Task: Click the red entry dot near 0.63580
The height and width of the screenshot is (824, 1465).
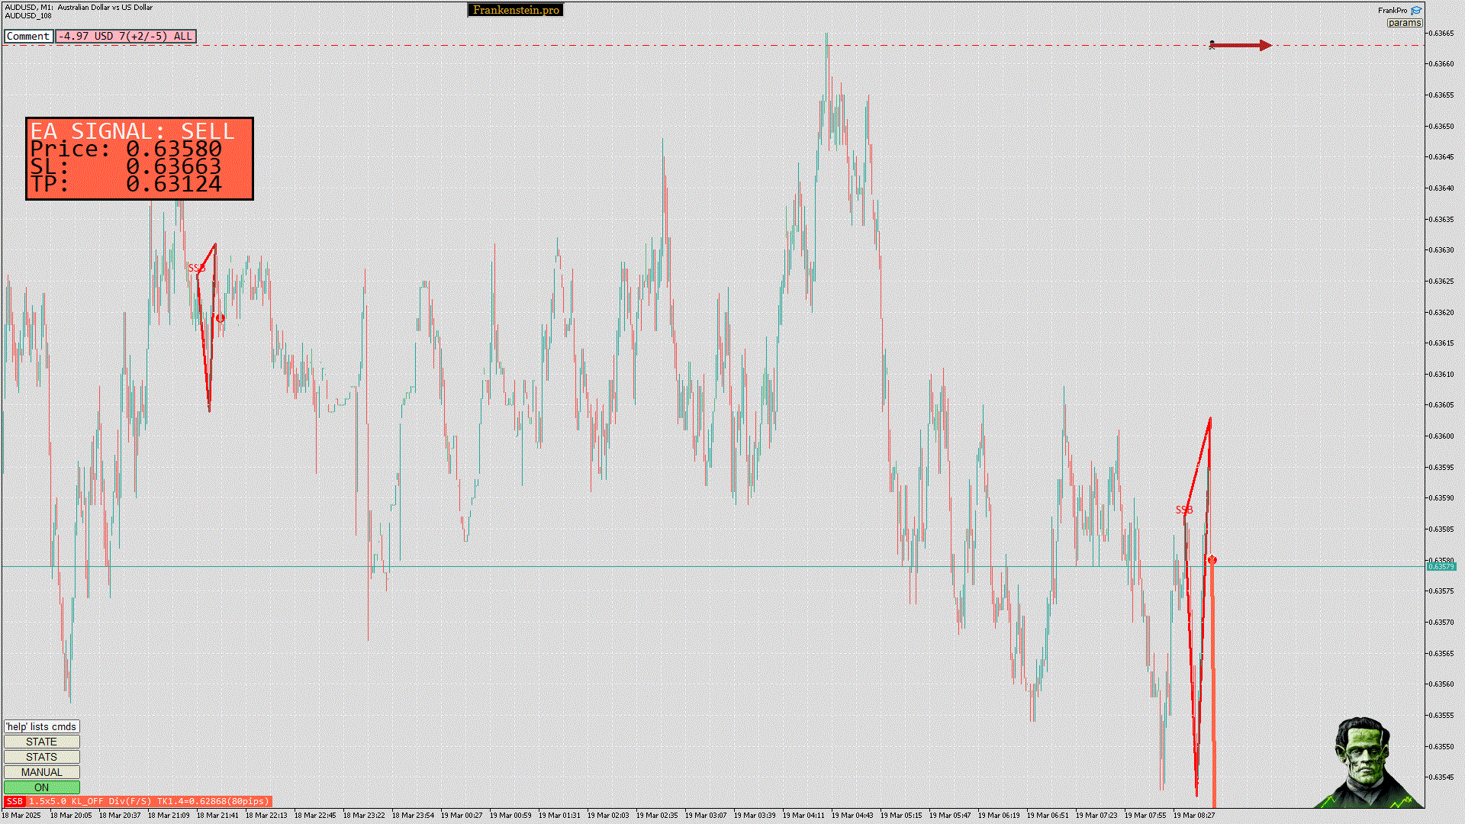Action: point(1212,560)
